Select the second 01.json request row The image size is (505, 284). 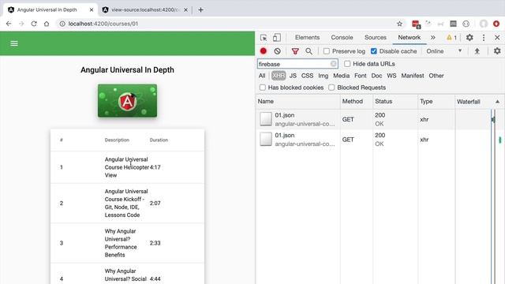(380, 140)
